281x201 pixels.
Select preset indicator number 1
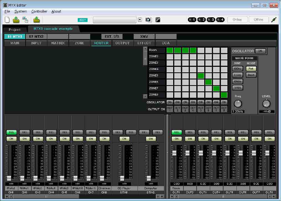click(x=192, y=20)
